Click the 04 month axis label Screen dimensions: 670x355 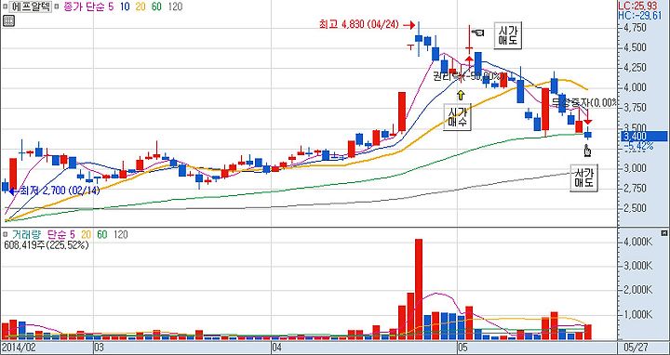[x=277, y=347]
